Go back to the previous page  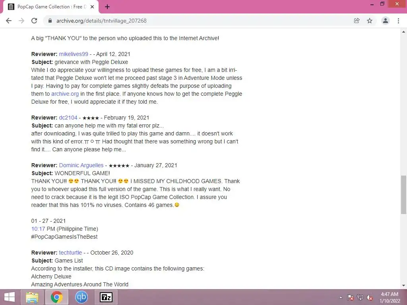coord(9,21)
